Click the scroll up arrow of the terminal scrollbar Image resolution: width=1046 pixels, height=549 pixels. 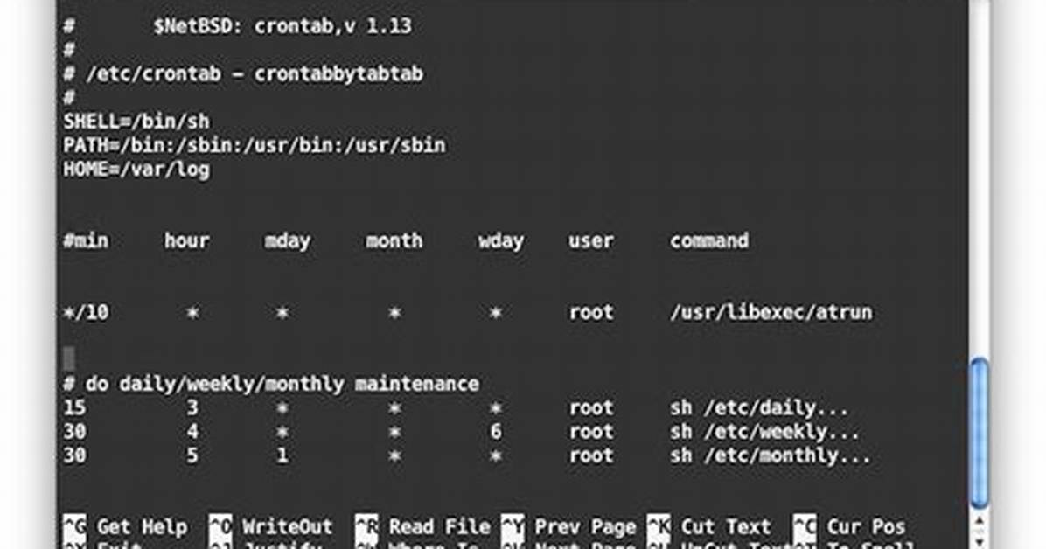[980, 522]
